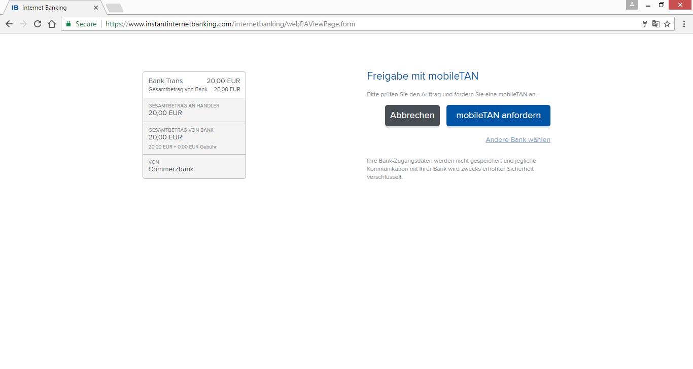This screenshot has height=369, width=693.
Task: Click the Abbrechen button
Action: (x=412, y=115)
